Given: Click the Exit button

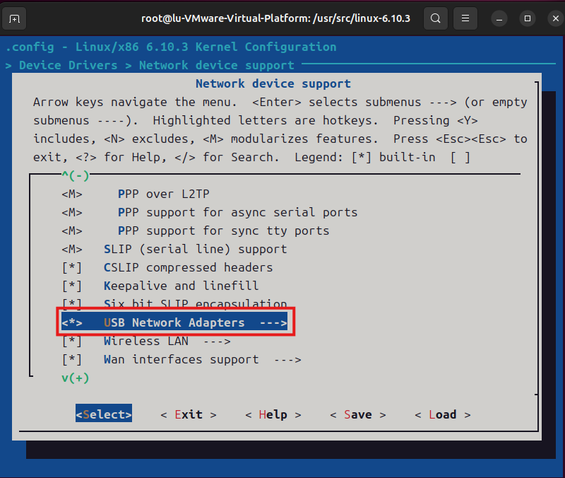Looking at the screenshot, I should tap(189, 414).
